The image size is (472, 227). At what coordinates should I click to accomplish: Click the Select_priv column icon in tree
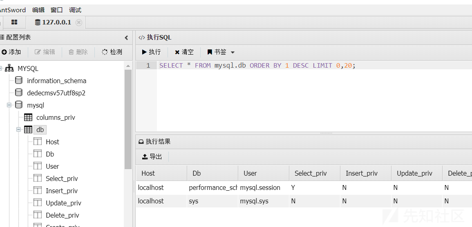[38, 178]
